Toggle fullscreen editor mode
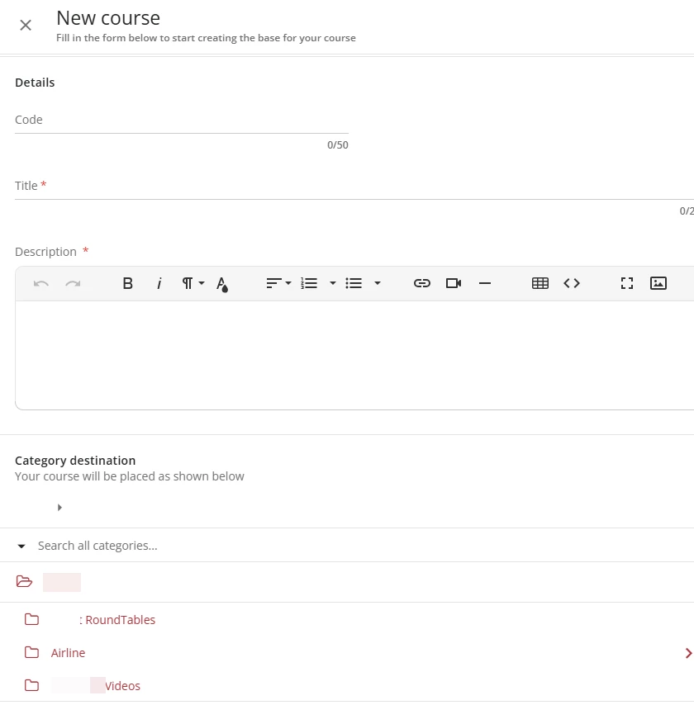This screenshot has width=694, height=705. click(627, 283)
